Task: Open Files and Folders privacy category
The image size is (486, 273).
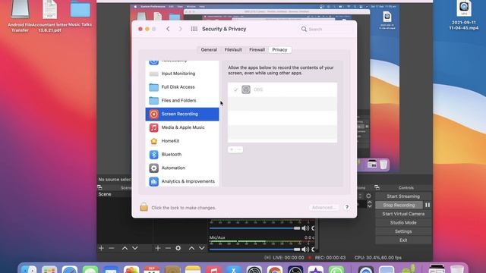Action: pyautogui.click(x=182, y=101)
